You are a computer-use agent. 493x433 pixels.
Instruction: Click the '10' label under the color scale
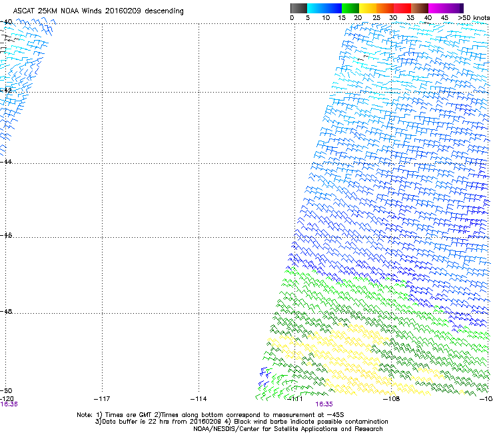click(326, 18)
